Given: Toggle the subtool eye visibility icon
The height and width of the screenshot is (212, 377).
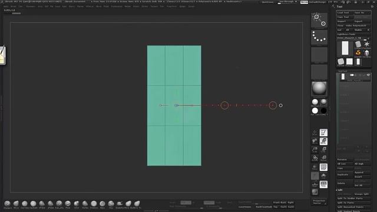Looking at the screenshot, I should pos(368,75).
